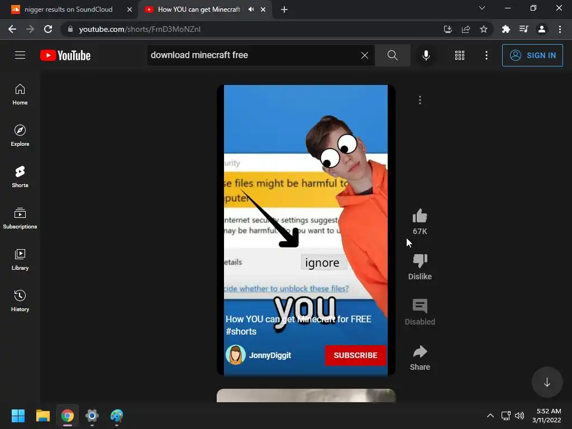
Task: Open network status tray icon
Action: coord(506,416)
